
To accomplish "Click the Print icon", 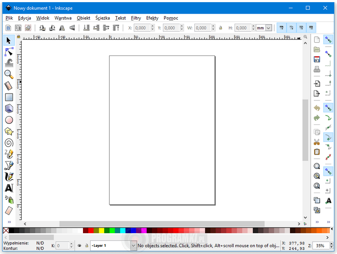I will tap(317, 69).
